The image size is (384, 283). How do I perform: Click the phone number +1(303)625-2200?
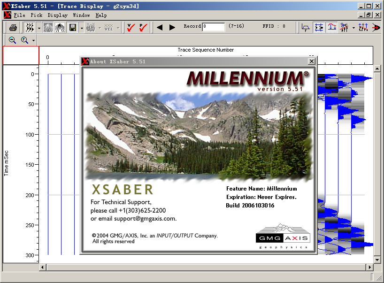[x=142, y=210]
